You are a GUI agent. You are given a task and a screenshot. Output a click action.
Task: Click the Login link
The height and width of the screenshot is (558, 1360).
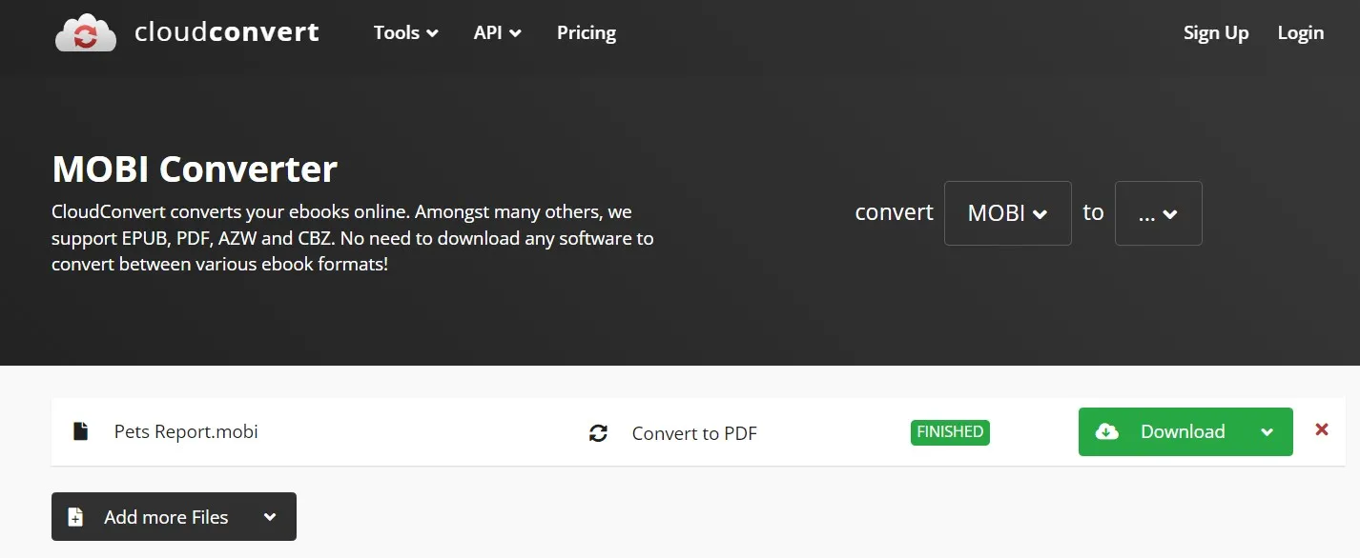(1300, 31)
